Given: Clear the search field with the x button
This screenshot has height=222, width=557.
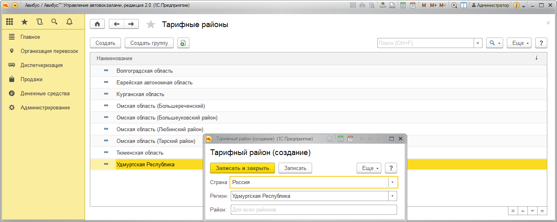Looking at the screenshot, I should (478, 43).
